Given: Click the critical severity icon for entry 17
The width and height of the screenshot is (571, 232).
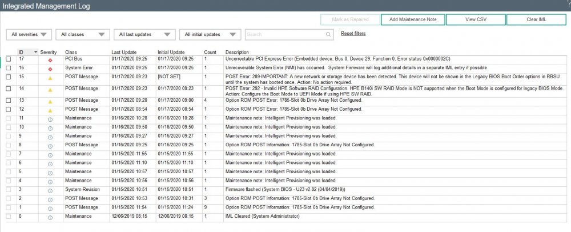Looking at the screenshot, I should tap(50, 60).
